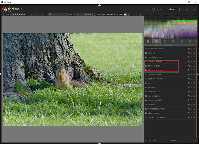Show the base modules group tab
This screenshot has width=199, height=144.
[165, 41]
